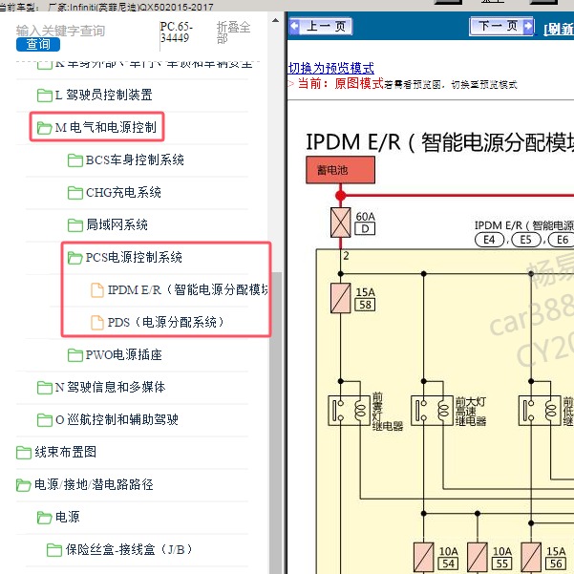Click folder icon beside PWO电源插座
574x574 pixels.
click(x=75, y=355)
